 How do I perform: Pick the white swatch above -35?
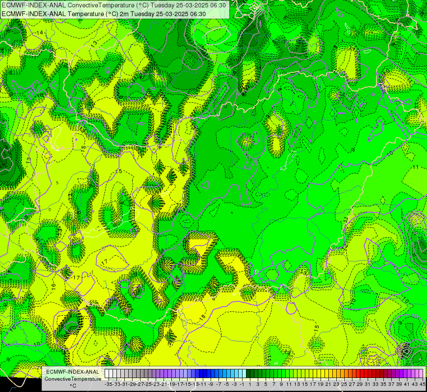click(107, 373)
